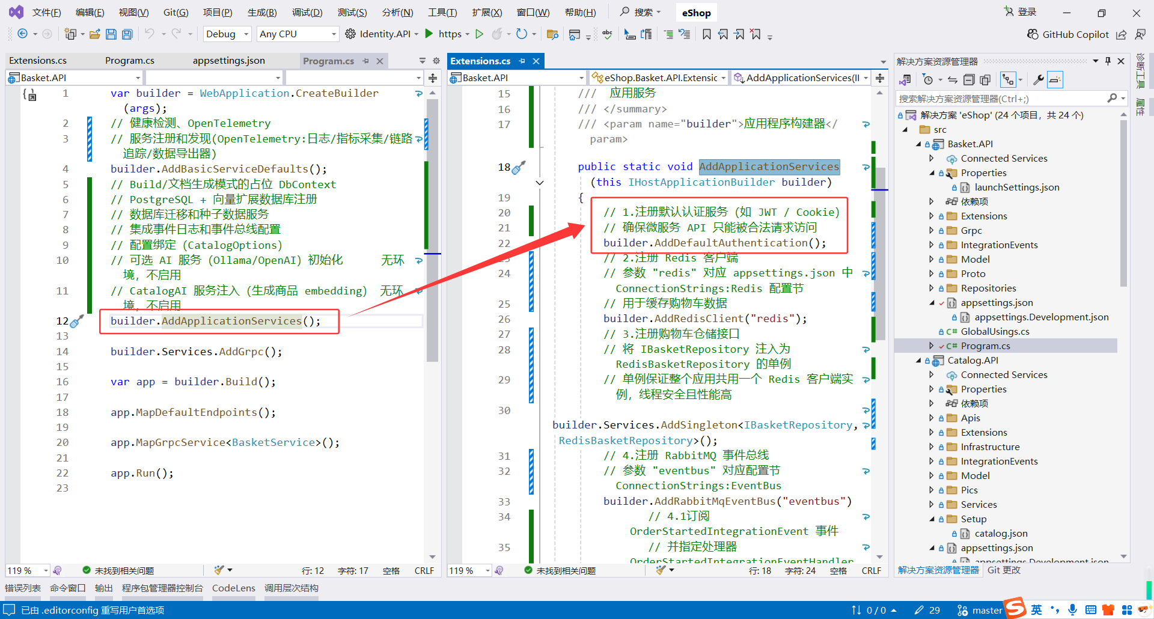Image resolution: width=1154 pixels, height=619 pixels.
Task: Collapse all nodes in Solution Explorer
Action: pyautogui.click(x=968, y=79)
